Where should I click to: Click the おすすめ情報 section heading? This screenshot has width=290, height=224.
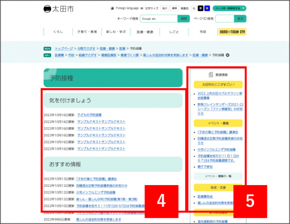[x=113, y=164]
